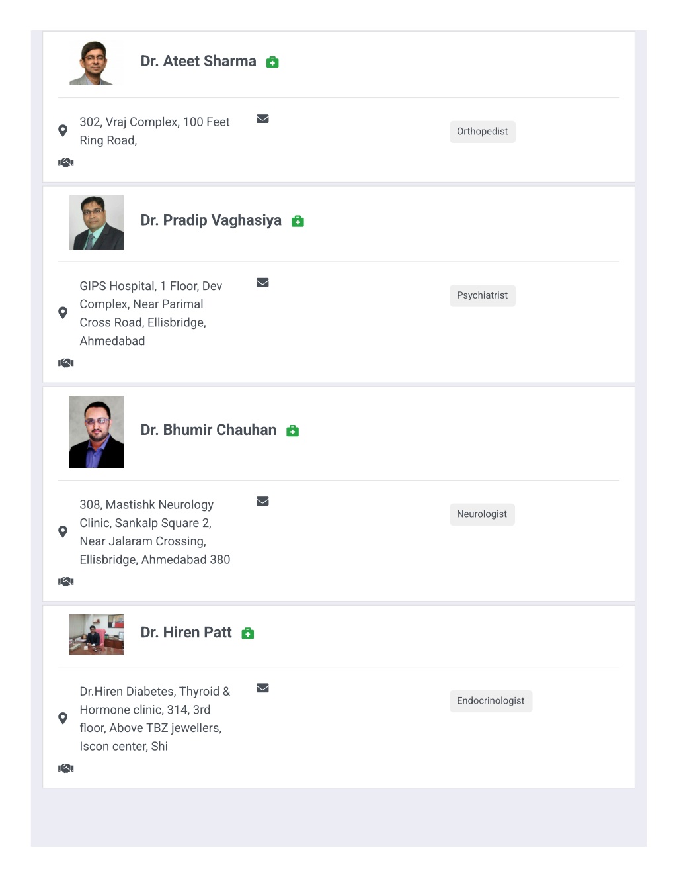Select the Endocrinologist specialty tag

tap(491, 701)
